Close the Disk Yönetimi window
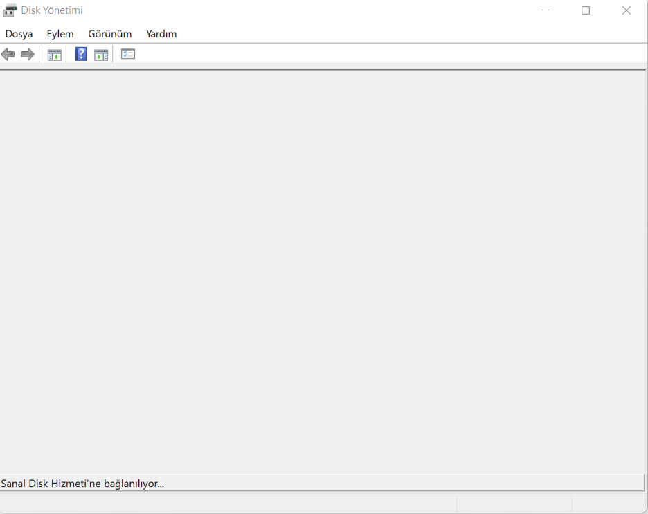 tap(627, 10)
